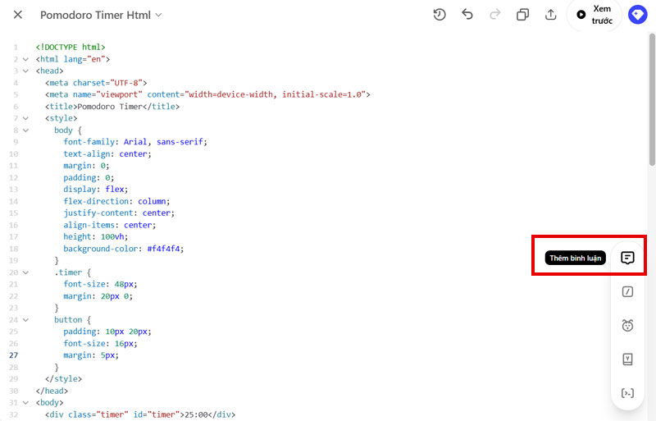Collapse the <head> section fold arrow
This screenshot has width=656, height=421.
click(x=25, y=71)
